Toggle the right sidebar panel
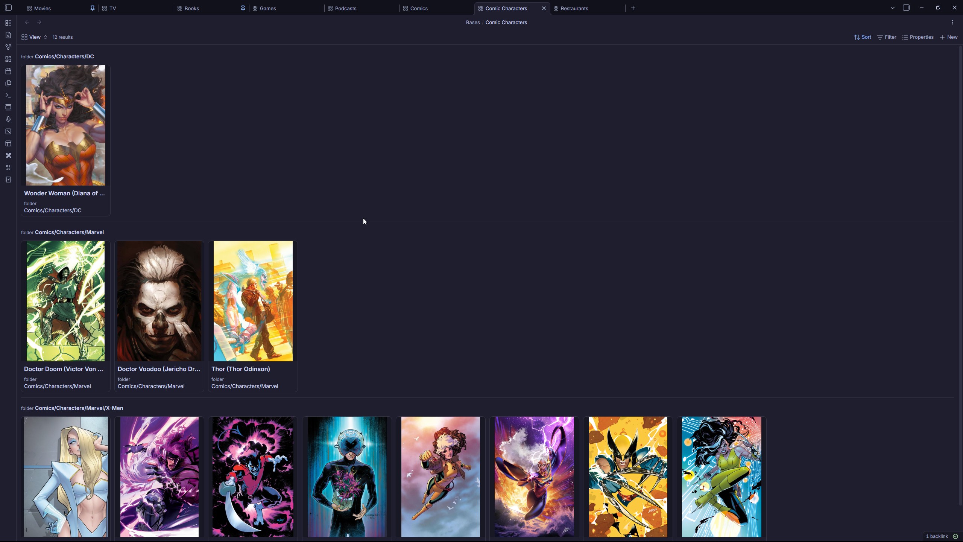The image size is (963, 542). pos(906,8)
